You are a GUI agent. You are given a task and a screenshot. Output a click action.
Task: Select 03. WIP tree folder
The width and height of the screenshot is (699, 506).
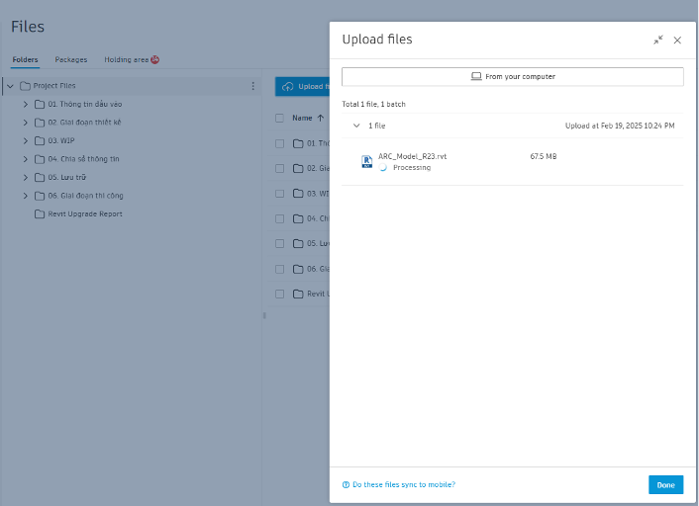pyautogui.click(x=61, y=140)
